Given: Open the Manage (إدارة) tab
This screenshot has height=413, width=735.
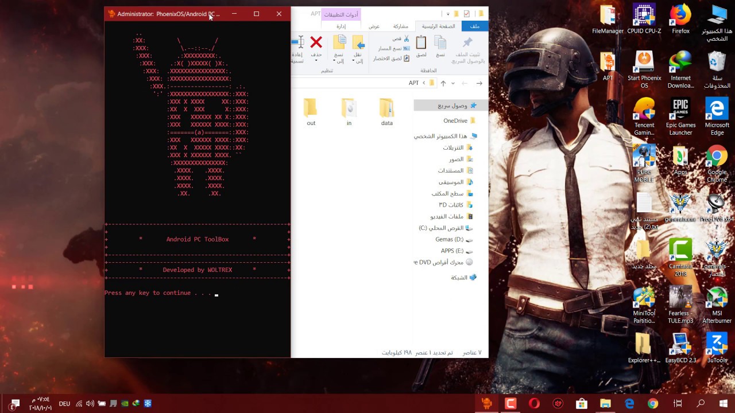Looking at the screenshot, I should pyautogui.click(x=341, y=26).
